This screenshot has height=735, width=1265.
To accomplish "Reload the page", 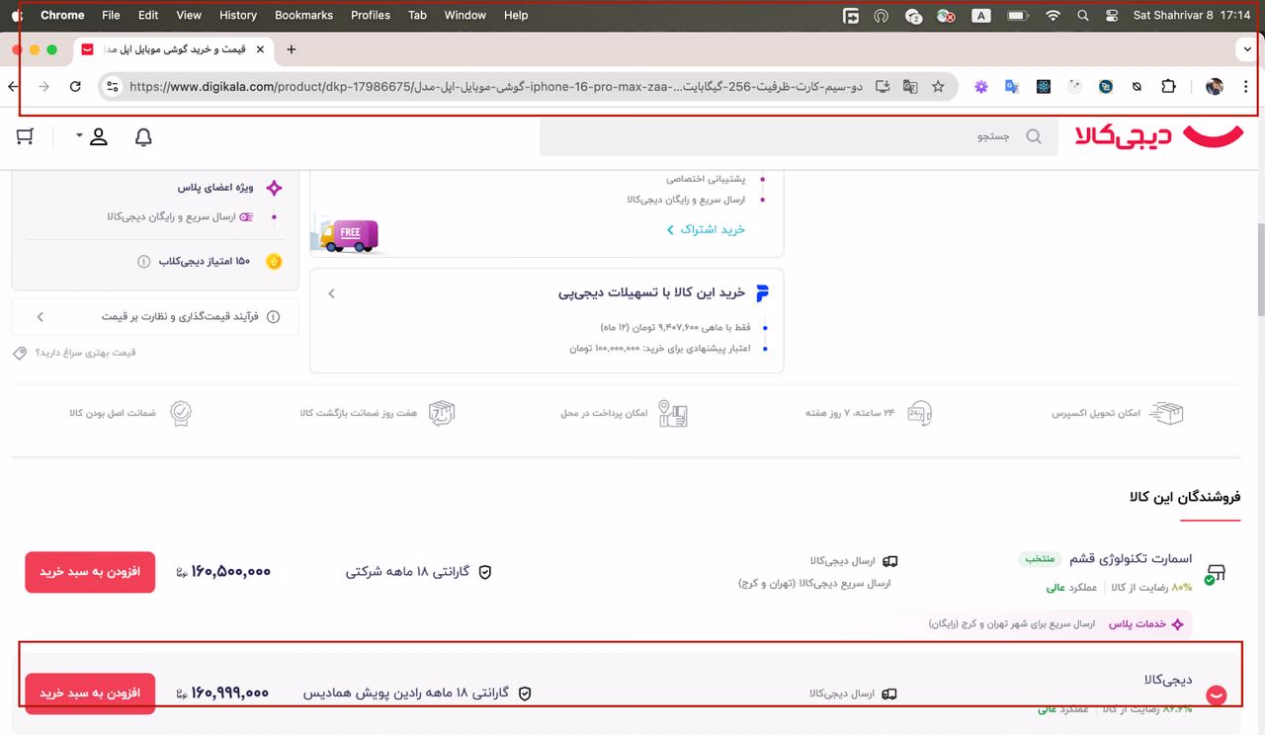I will (x=75, y=87).
